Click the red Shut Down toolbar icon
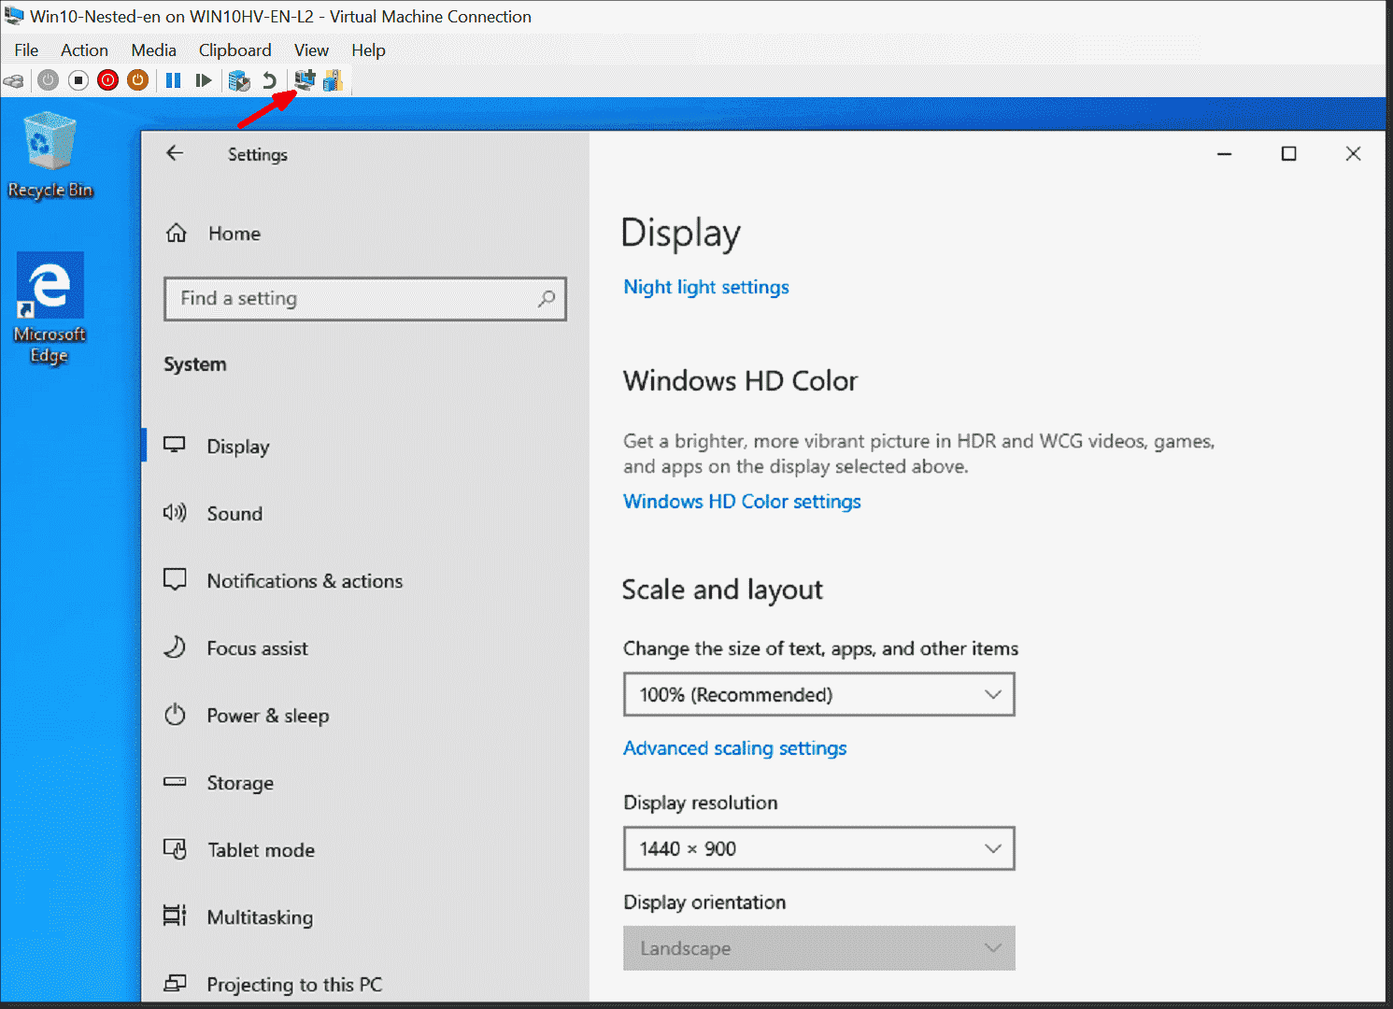1393x1009 pixels. point(107,80)
